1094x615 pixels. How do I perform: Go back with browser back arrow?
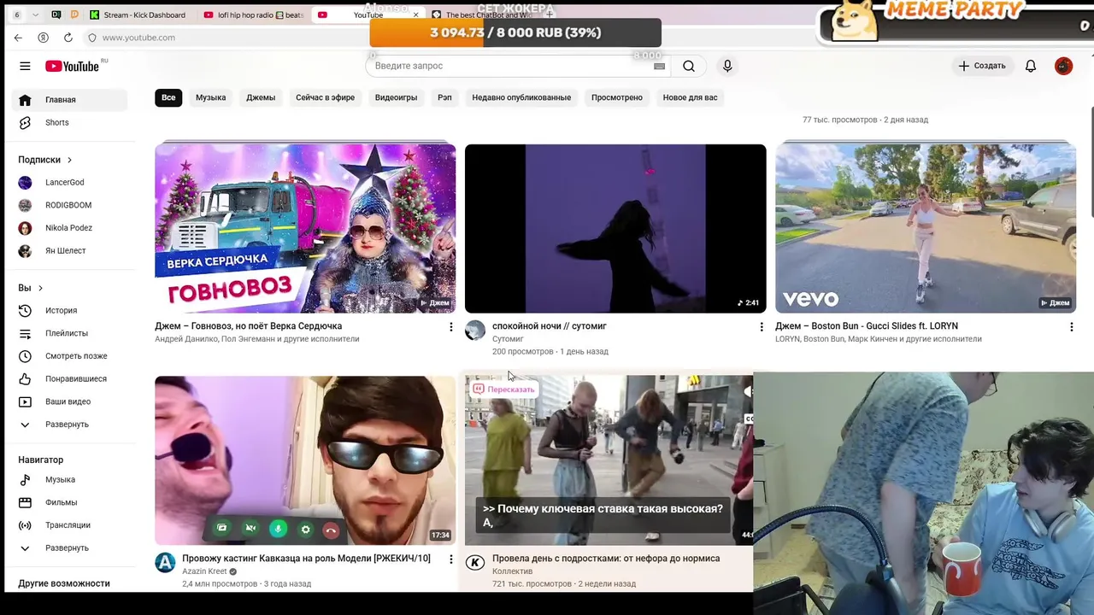pos(18,38)
